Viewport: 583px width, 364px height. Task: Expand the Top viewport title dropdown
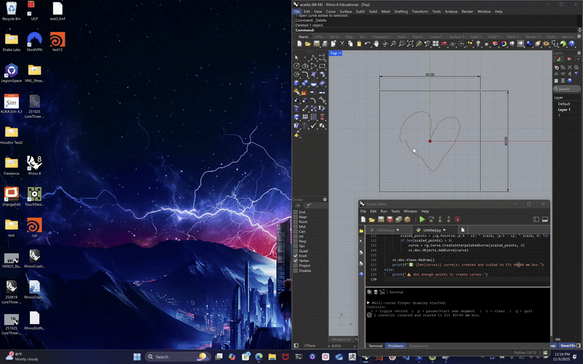(340, 53)
